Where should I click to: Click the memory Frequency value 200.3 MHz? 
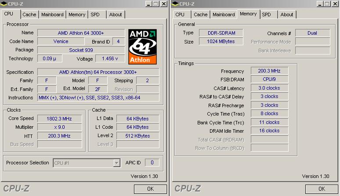tap(269, 71)
